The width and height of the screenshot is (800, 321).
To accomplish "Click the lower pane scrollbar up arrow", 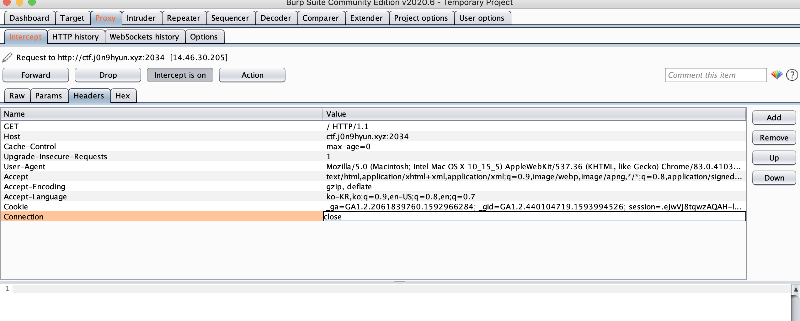I will pyautogui.click(x=796, y=289).
